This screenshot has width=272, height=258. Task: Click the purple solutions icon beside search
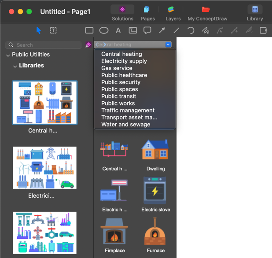[88, 45]
